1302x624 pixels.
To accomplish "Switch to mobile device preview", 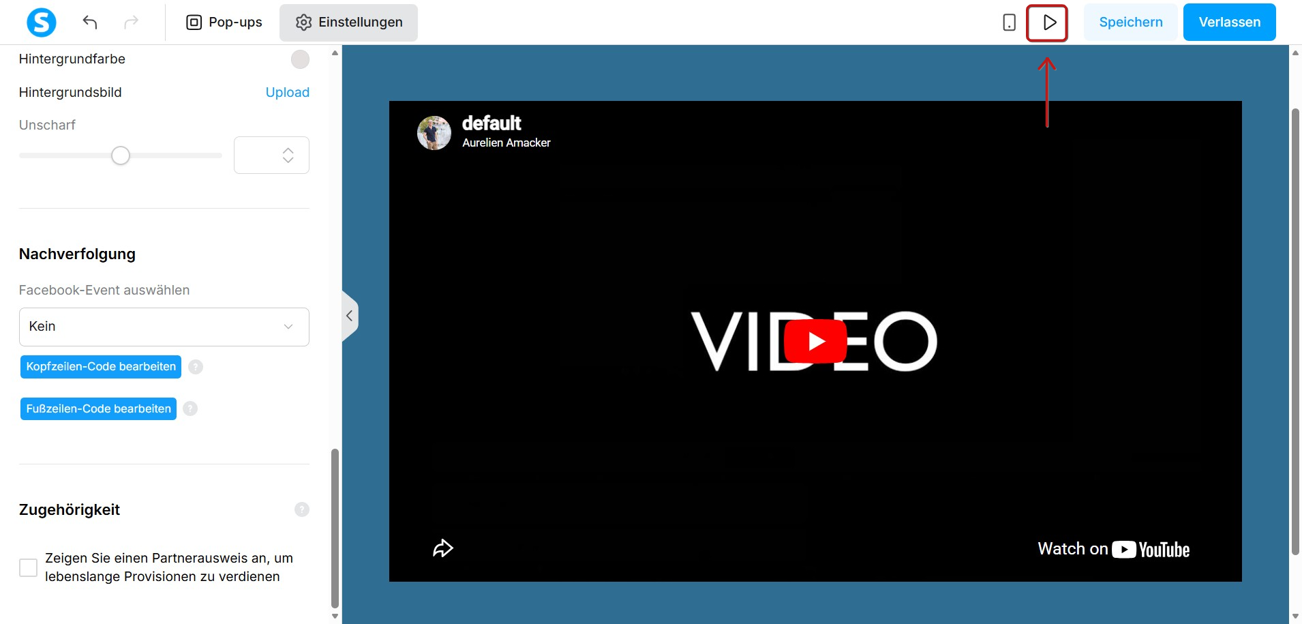I will (1010, 23).
